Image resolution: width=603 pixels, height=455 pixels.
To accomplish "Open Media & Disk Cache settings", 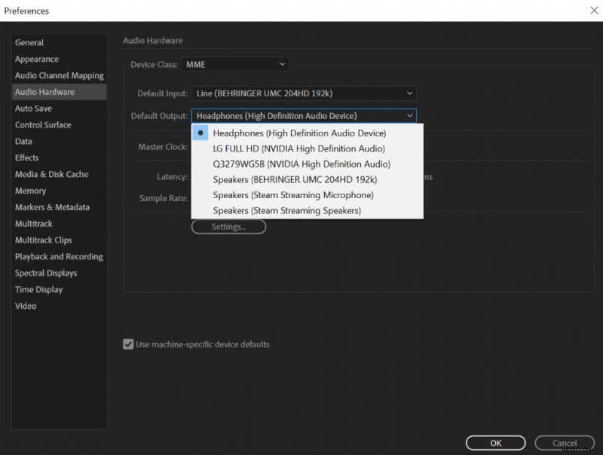I will coord(49,174).
